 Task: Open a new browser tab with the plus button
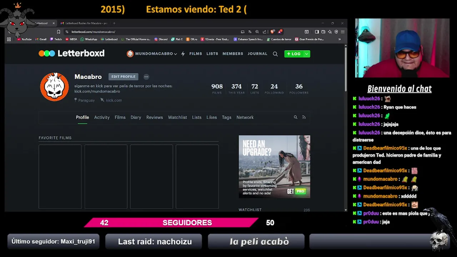[x=114, y=23]
